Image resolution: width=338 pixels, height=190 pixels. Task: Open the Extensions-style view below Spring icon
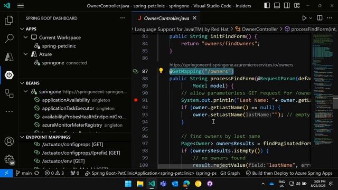9,93
